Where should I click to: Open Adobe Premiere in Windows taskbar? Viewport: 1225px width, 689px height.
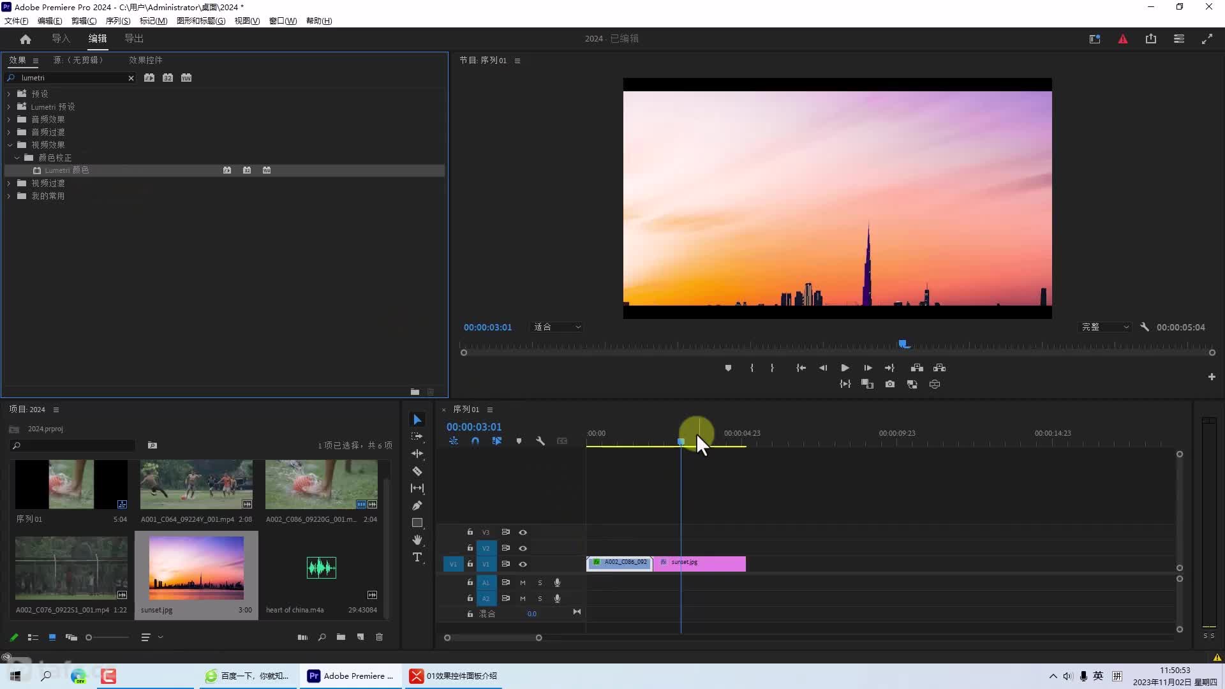point(350,676)
